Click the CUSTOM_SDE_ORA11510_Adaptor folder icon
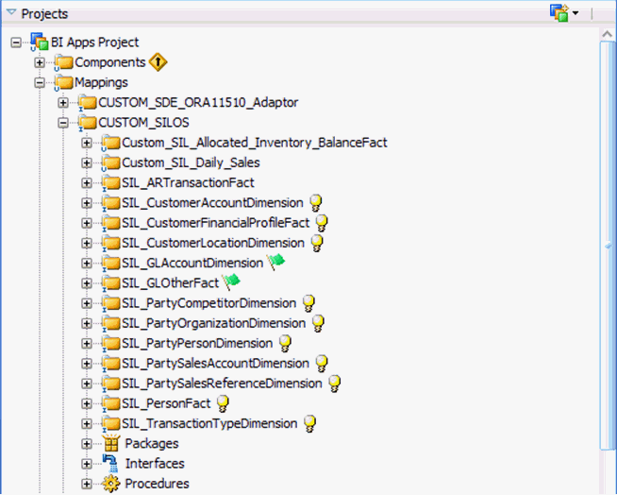617x495 pixels. (88, 103)
